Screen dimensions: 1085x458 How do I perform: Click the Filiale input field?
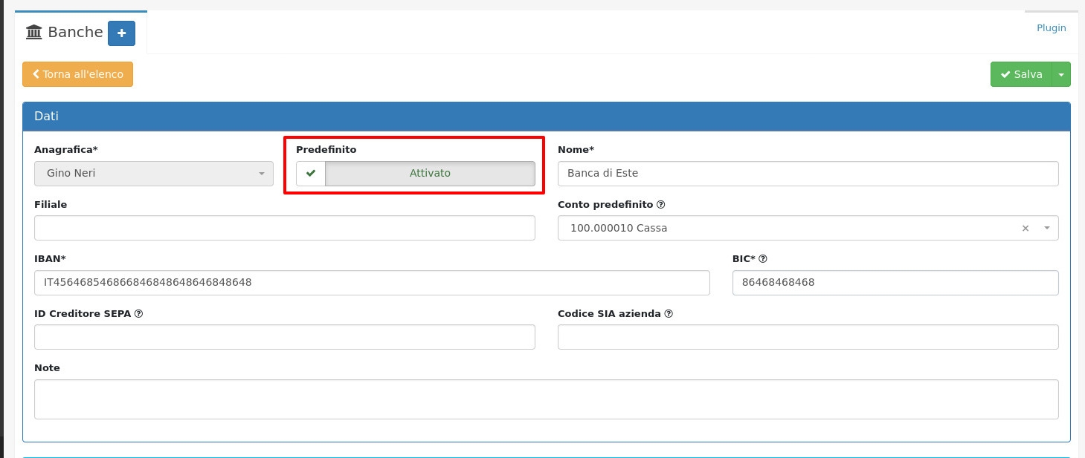click(x=284, y=228)
